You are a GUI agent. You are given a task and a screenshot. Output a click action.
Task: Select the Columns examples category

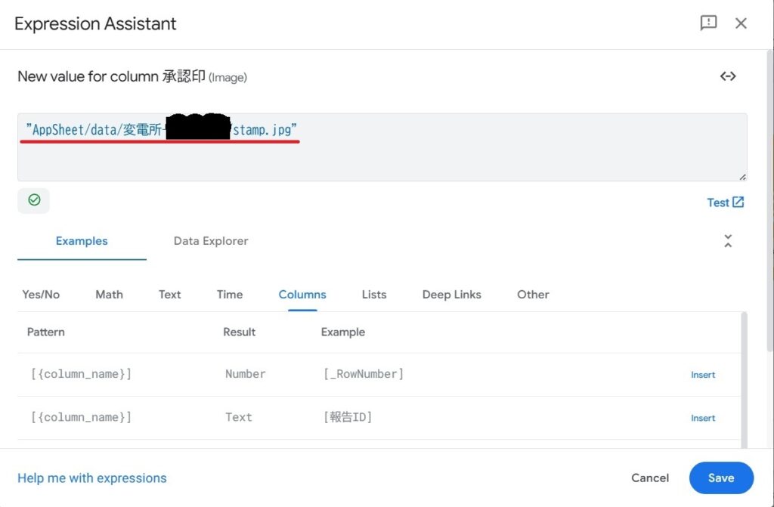pyautogui.click(x=302, y=295)
